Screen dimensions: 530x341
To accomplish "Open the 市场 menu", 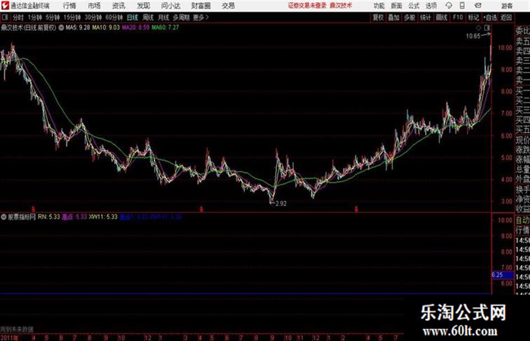I will click(94, 6).
